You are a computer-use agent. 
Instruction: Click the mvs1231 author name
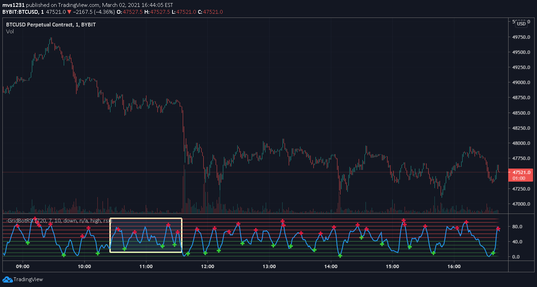click(x=13, y=5)
